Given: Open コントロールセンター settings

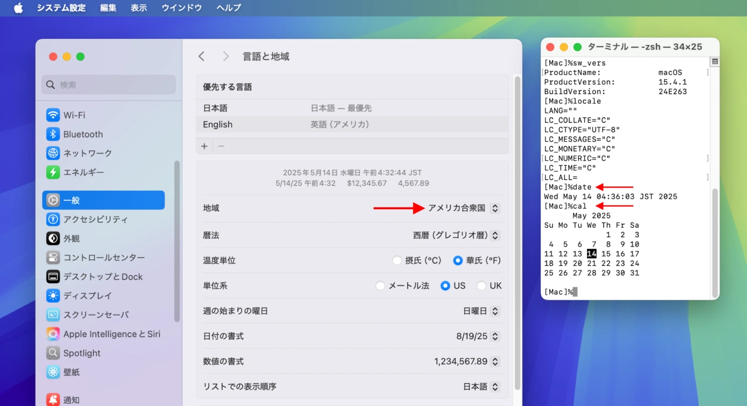Looking at the screenshot, I should click(104, 258).
